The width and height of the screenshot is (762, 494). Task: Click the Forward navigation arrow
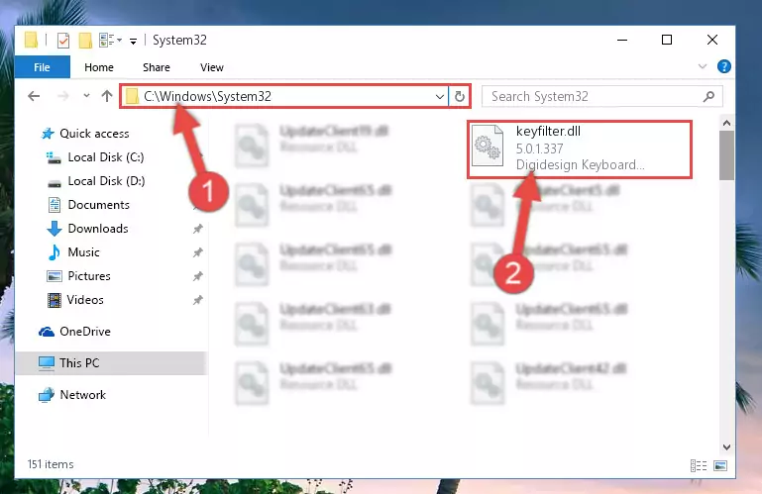coord(63,96)
